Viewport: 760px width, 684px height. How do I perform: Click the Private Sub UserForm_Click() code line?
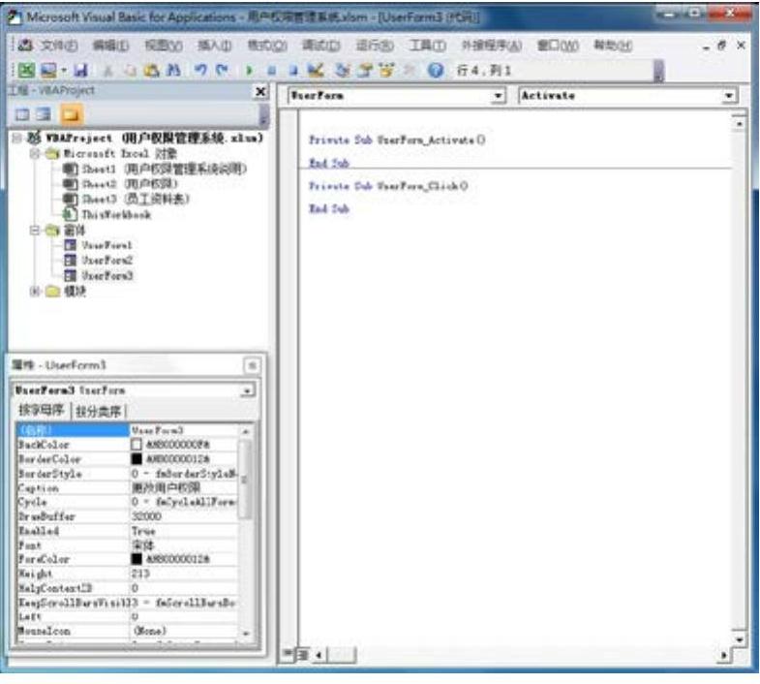pyautogui.click(x=388, y=186)
